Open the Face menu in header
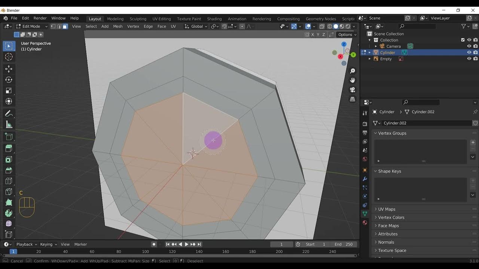479x269 pixels. 162,27
